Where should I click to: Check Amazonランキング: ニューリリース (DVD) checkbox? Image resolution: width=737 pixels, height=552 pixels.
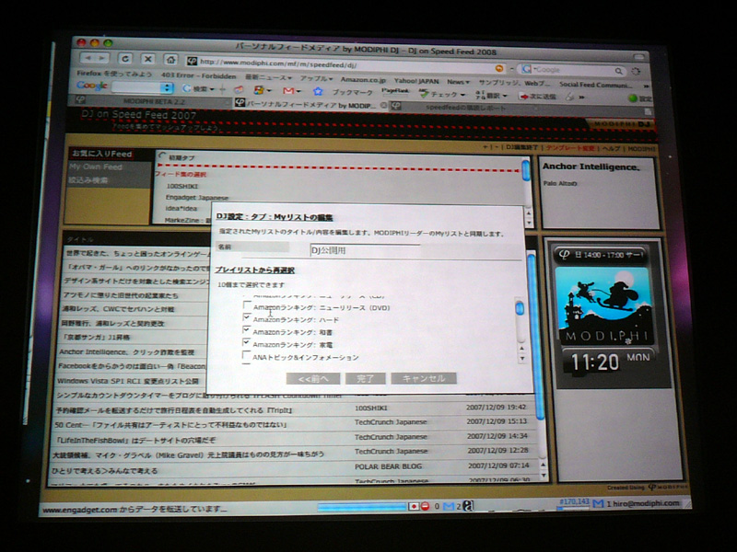[246, 305]
